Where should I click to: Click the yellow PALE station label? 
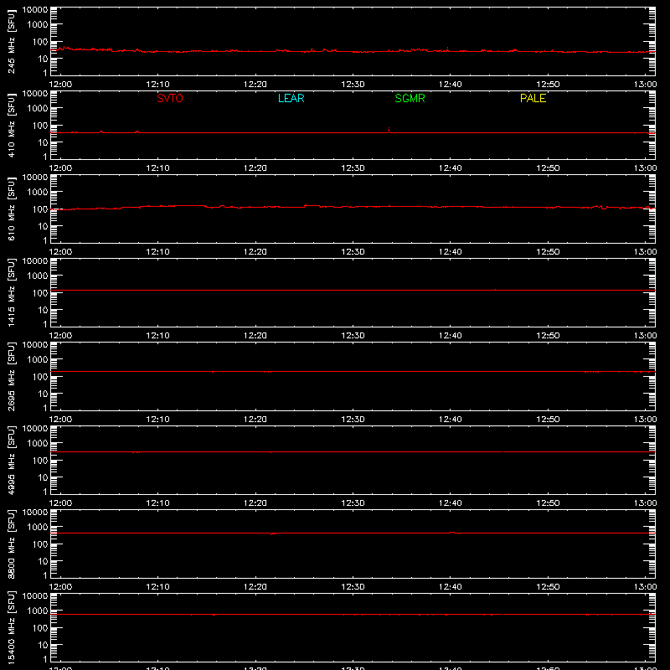(x=533, y=98)
